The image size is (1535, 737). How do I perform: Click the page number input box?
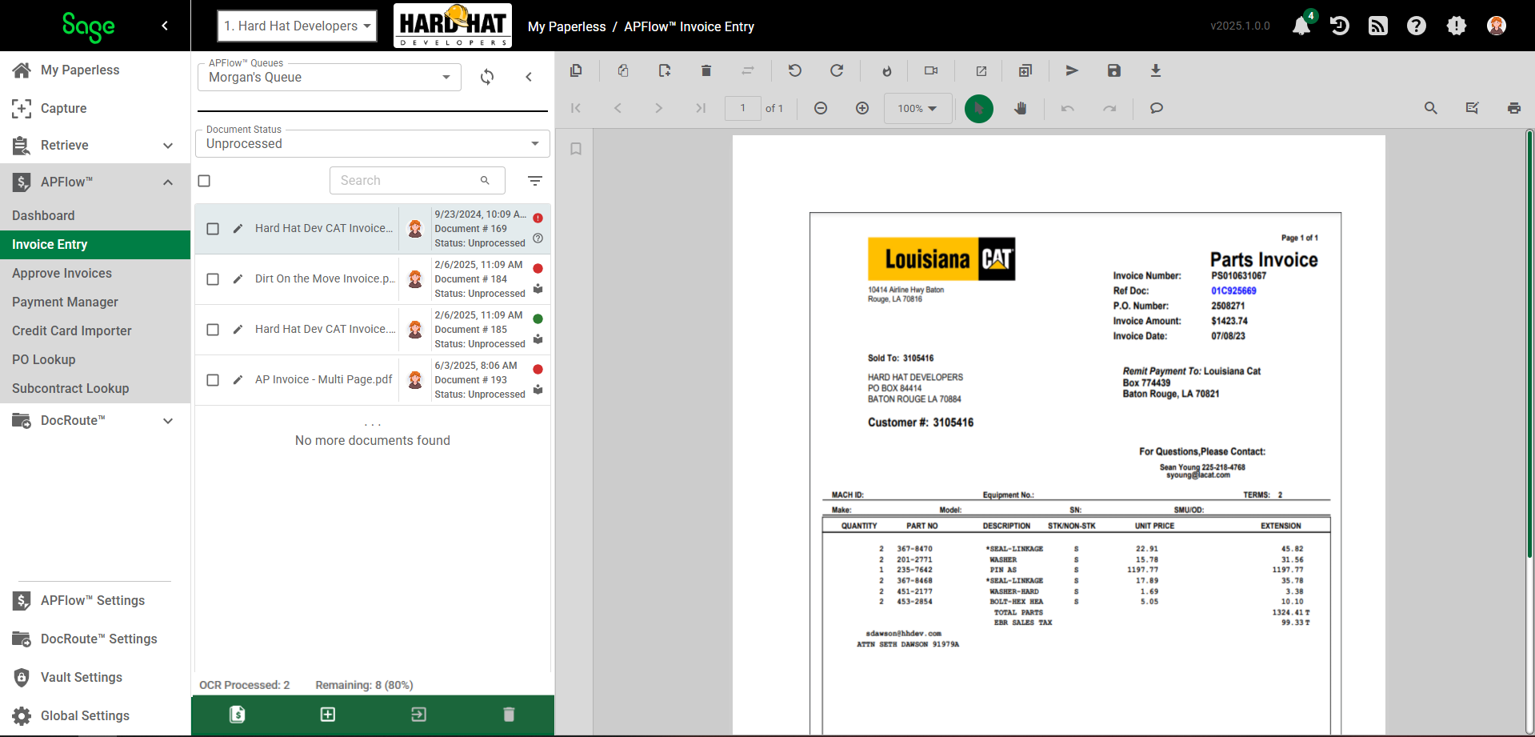(742, 108)
